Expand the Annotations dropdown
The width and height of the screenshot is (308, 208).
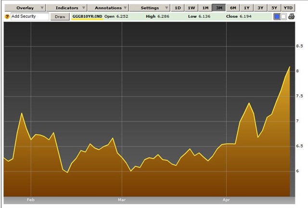coord(108,8)
